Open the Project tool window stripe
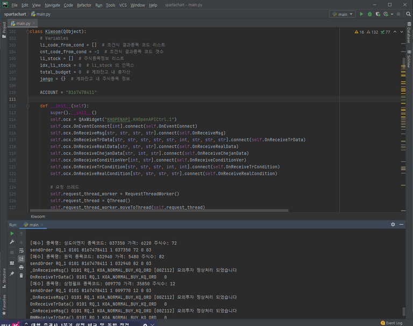The width and height of the screenshot is (413, 326). coord(4,30)
